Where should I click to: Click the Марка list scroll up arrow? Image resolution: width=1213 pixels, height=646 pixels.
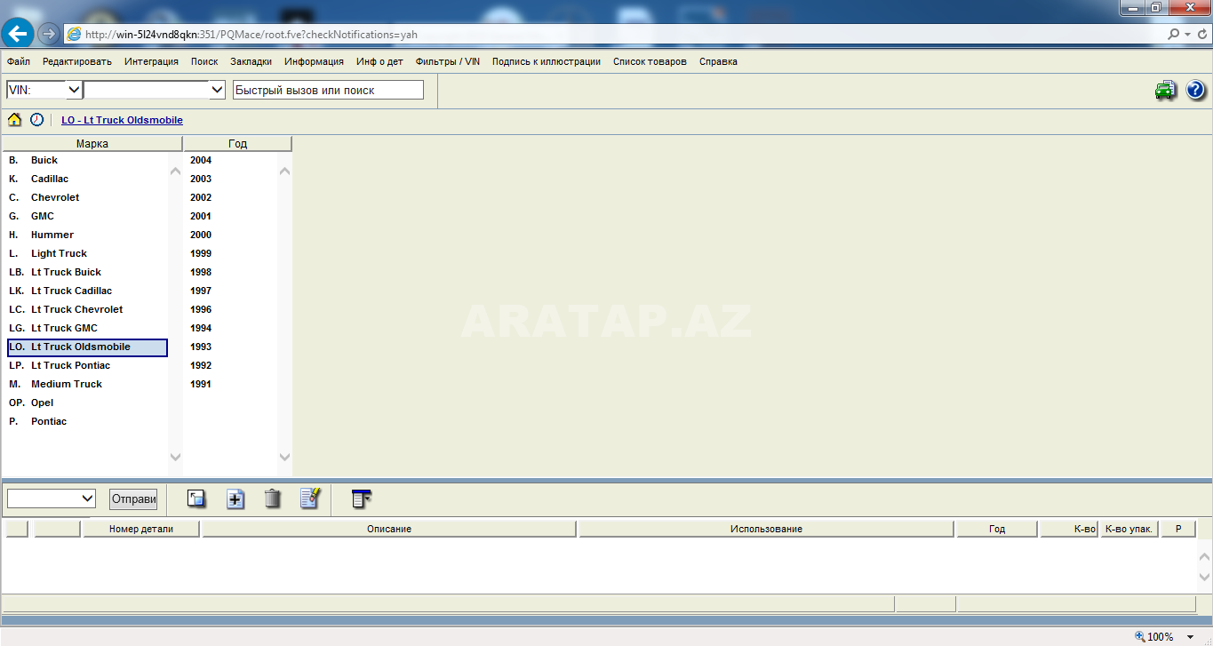[x=175, y=171]
